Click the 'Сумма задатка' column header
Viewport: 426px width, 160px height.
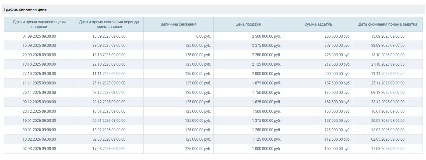coord(318,24)
